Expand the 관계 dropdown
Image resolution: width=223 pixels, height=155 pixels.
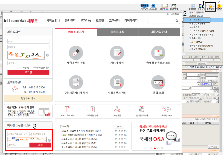click(x=216, y=78)
